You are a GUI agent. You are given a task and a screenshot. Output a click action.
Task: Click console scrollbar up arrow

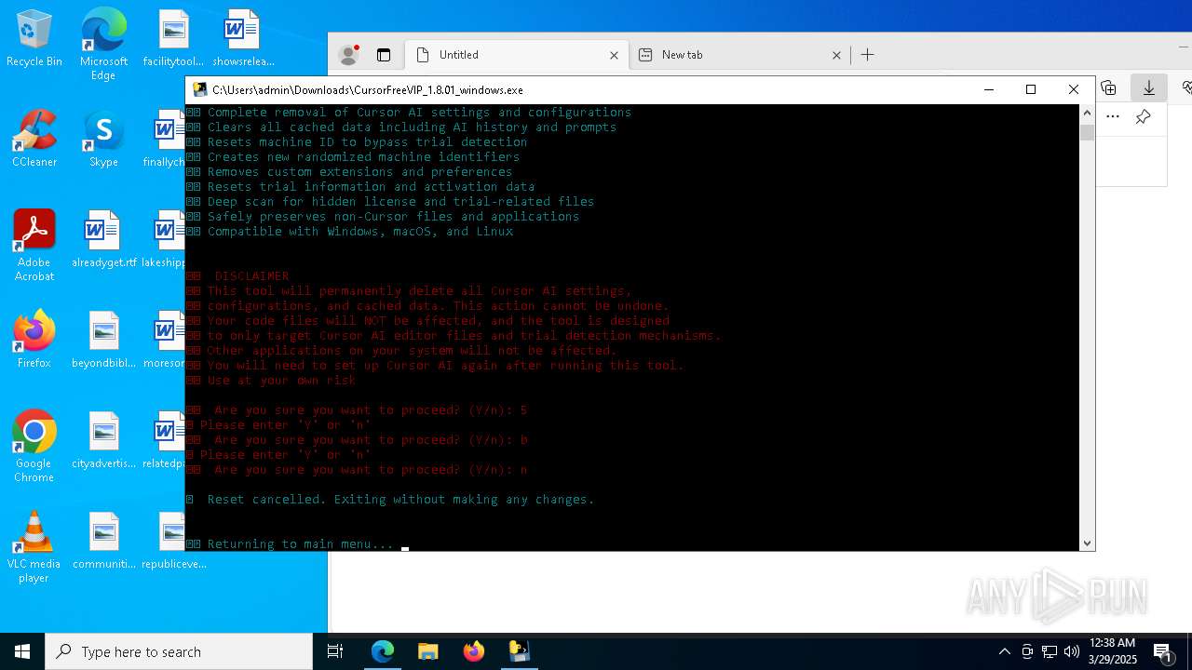[1087, 113]
